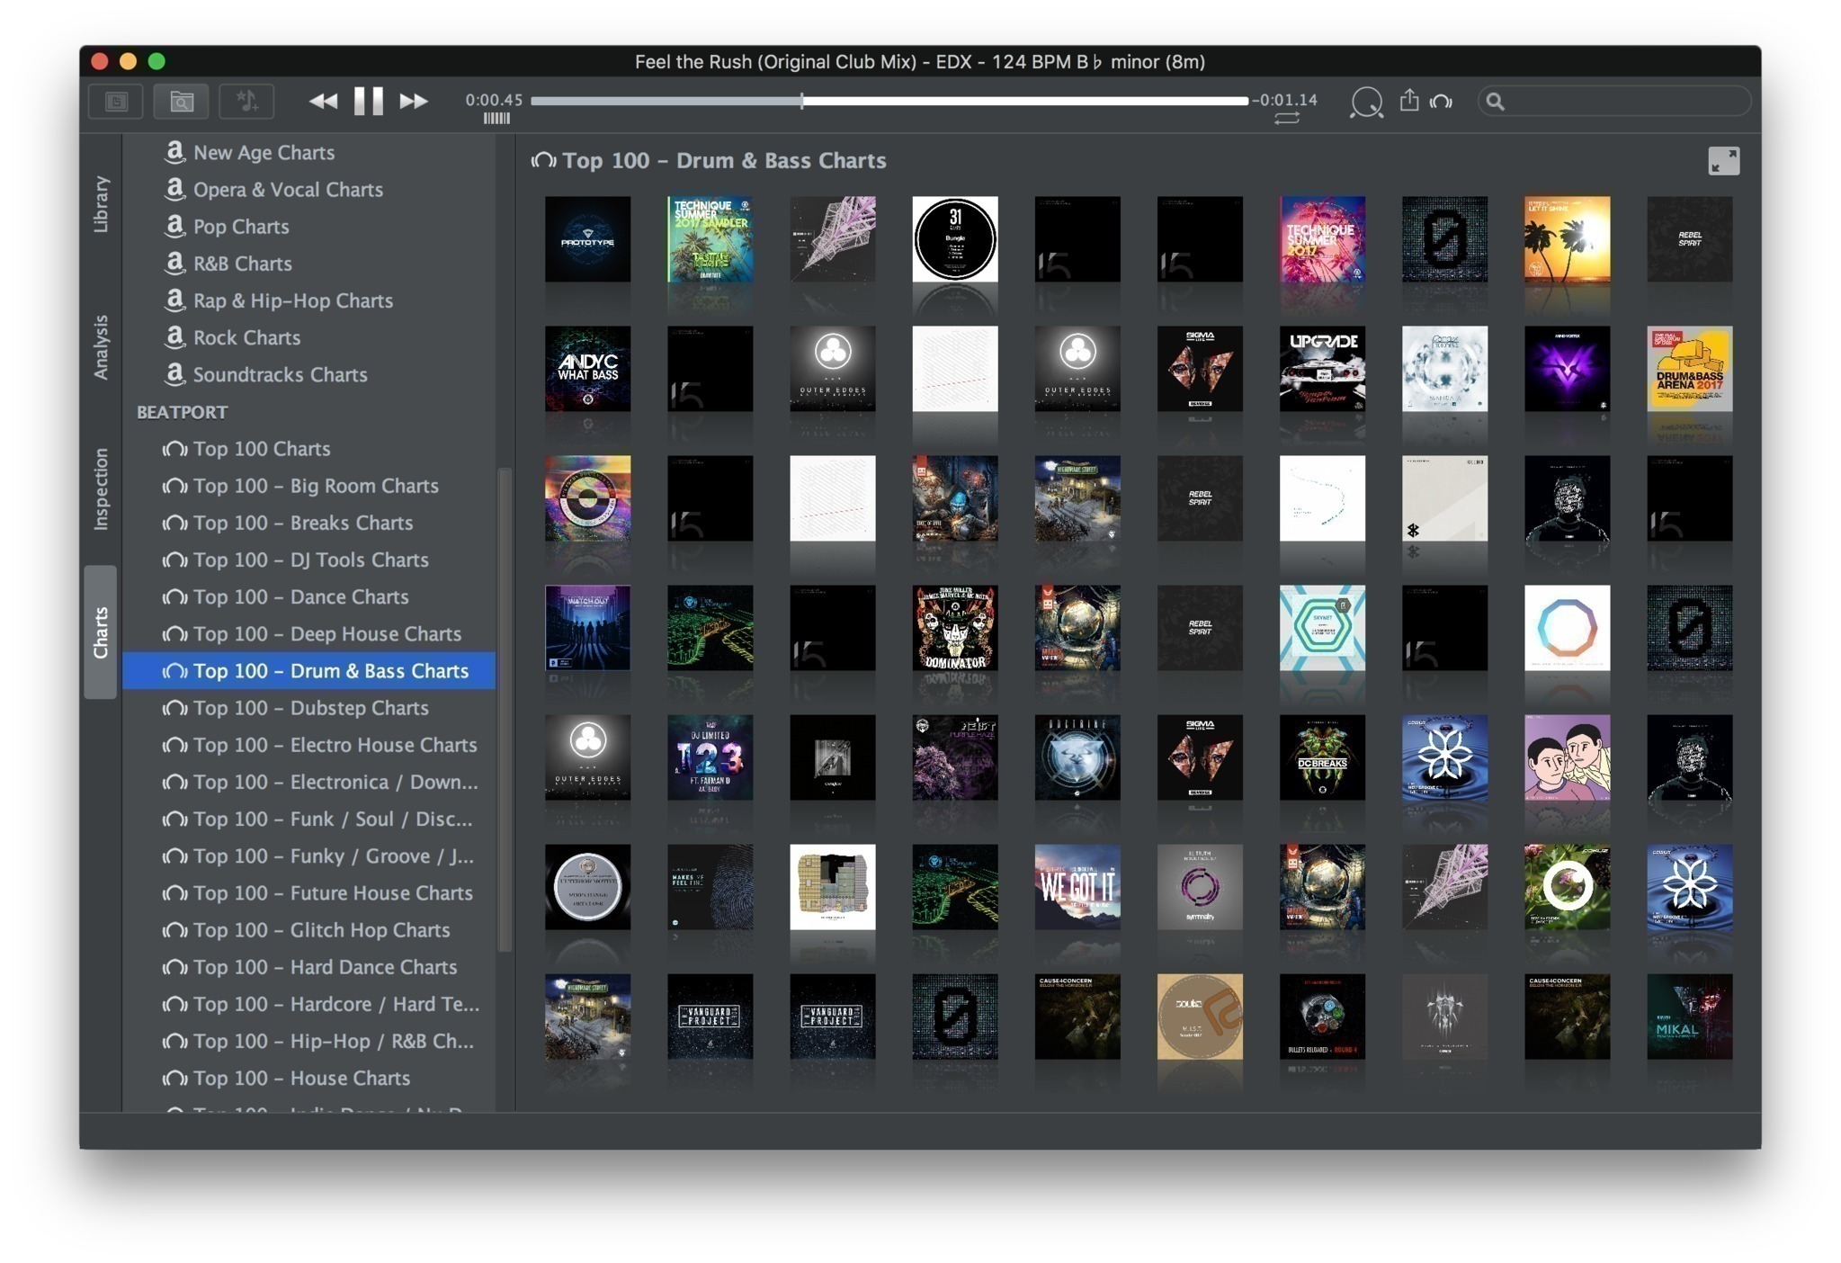This screenshot has width=1841, height=1263.
Task: Toggle the leftmost artwork panel button
Action: [116, 101]
